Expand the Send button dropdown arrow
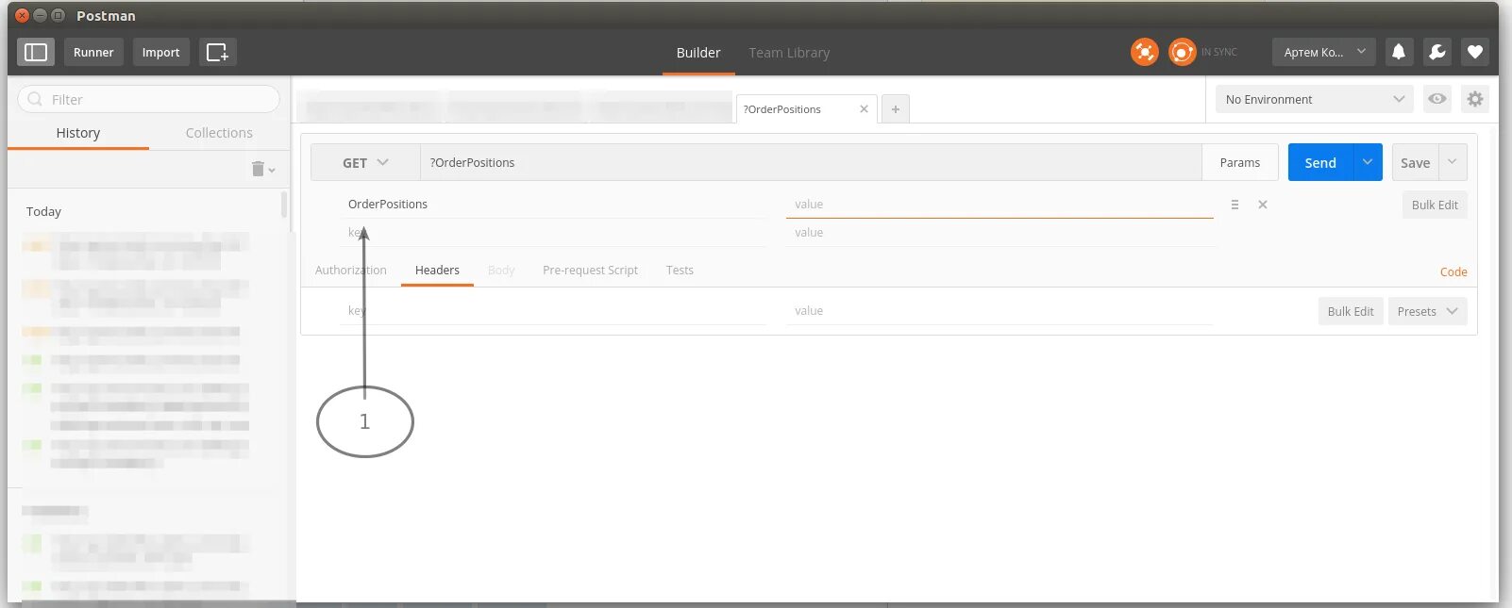The image size is (1512, 608). point(1368,162)
